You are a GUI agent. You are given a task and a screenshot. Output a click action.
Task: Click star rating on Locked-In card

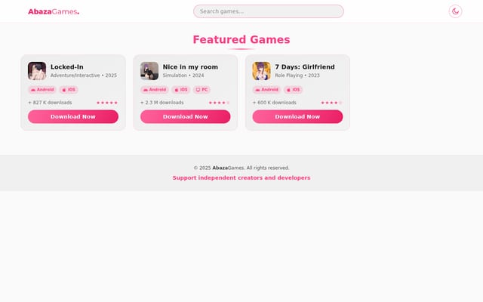[x=107, y=103]
